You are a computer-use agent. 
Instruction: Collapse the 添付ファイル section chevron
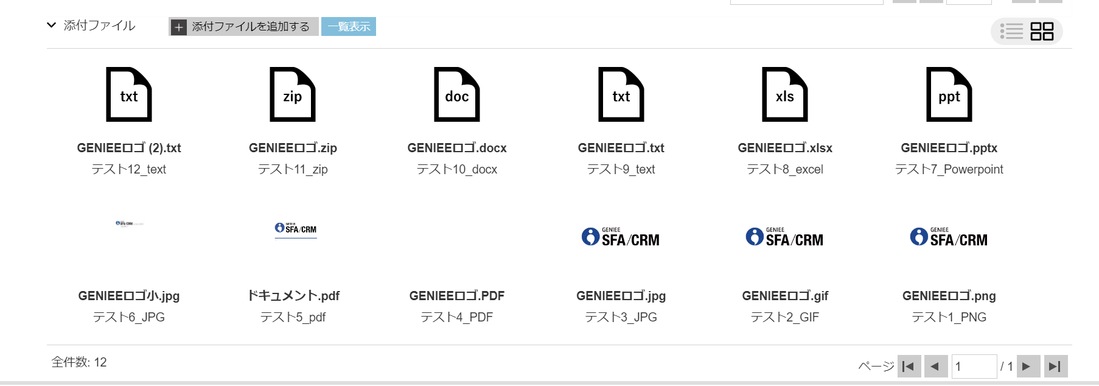point(52,26)
